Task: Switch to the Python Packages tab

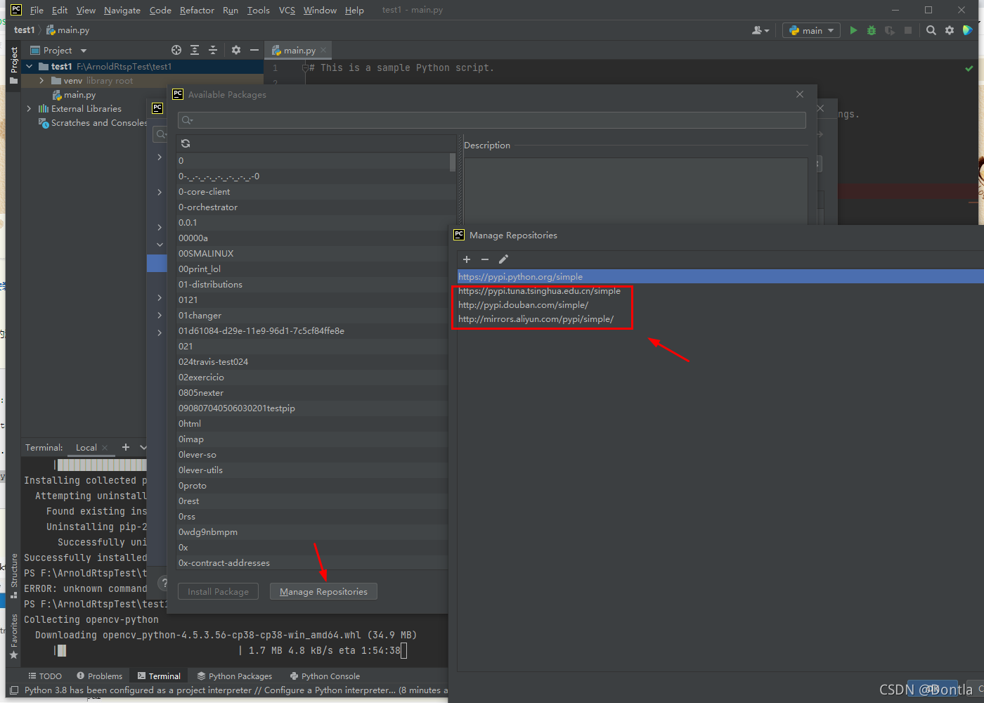Action: click(x=234, y=676)
